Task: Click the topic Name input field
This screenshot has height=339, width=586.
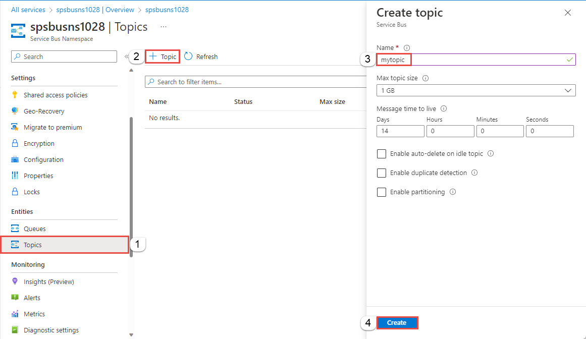Action: [x=474, y=60]
